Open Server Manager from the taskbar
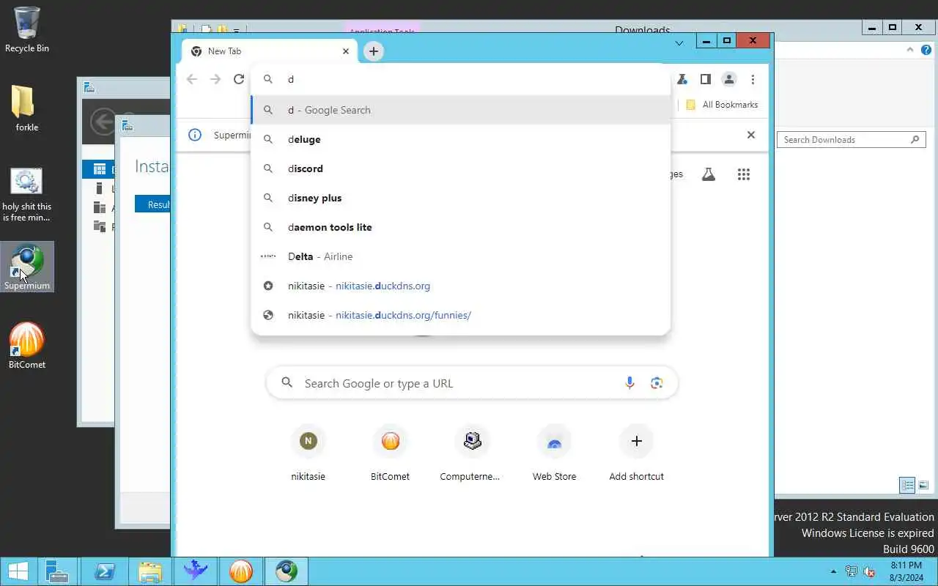The height and width of the screenshot is (586, 938). tap(57, 571)
